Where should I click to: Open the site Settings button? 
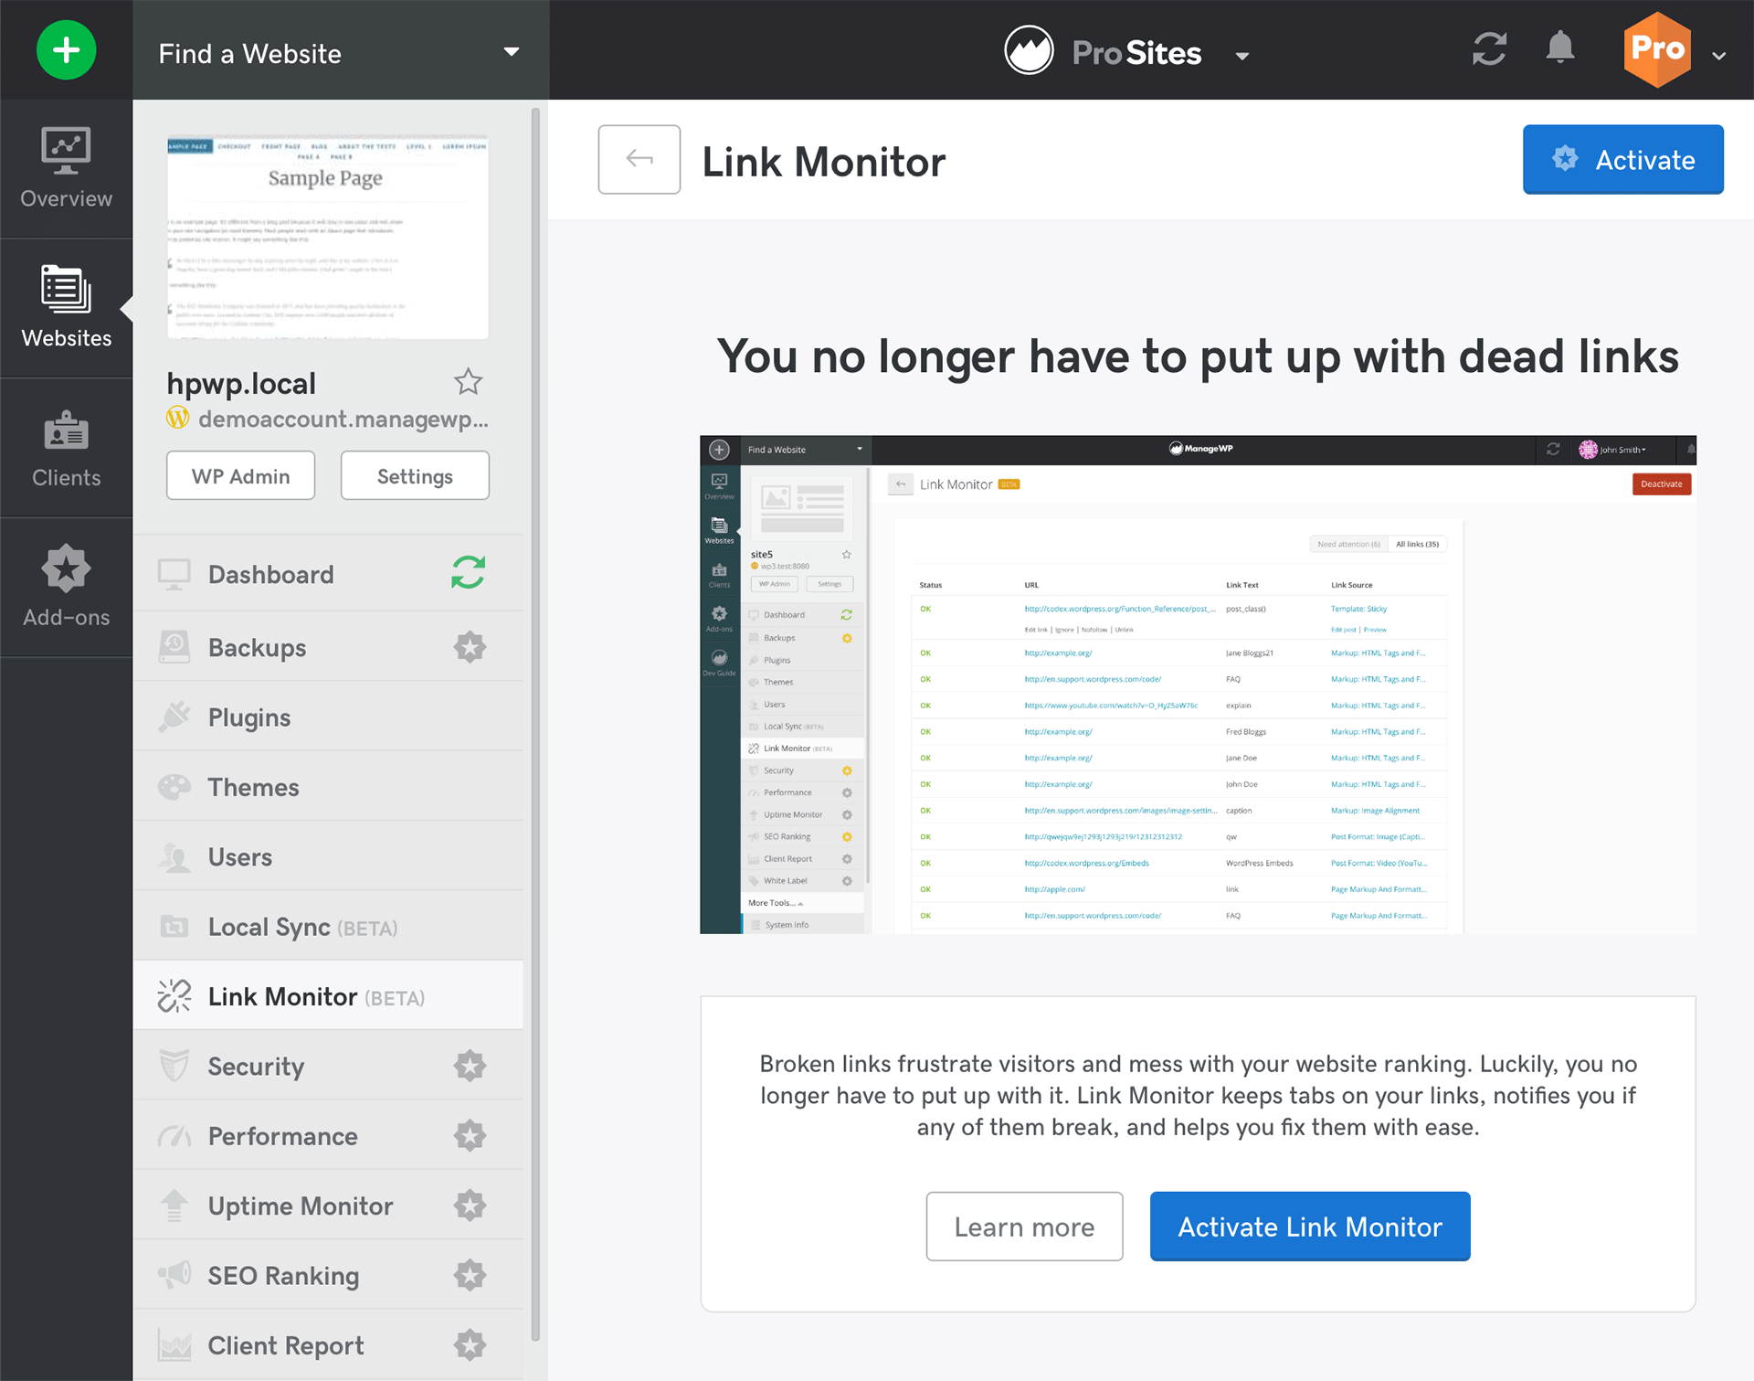coord(415,475)
